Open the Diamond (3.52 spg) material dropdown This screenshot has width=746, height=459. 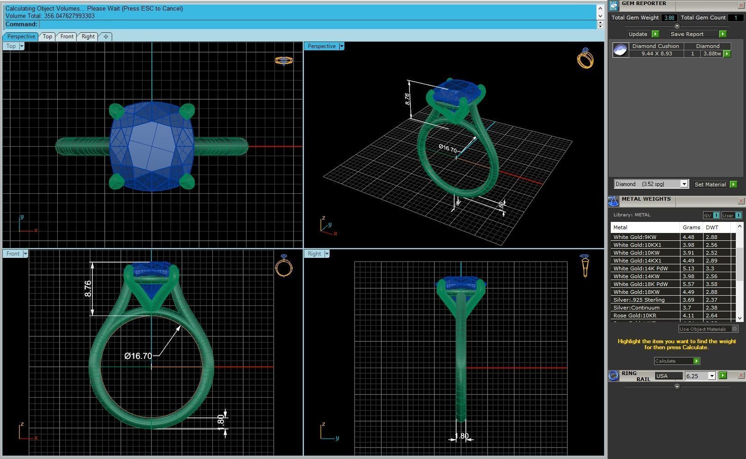tap(684, 184)
